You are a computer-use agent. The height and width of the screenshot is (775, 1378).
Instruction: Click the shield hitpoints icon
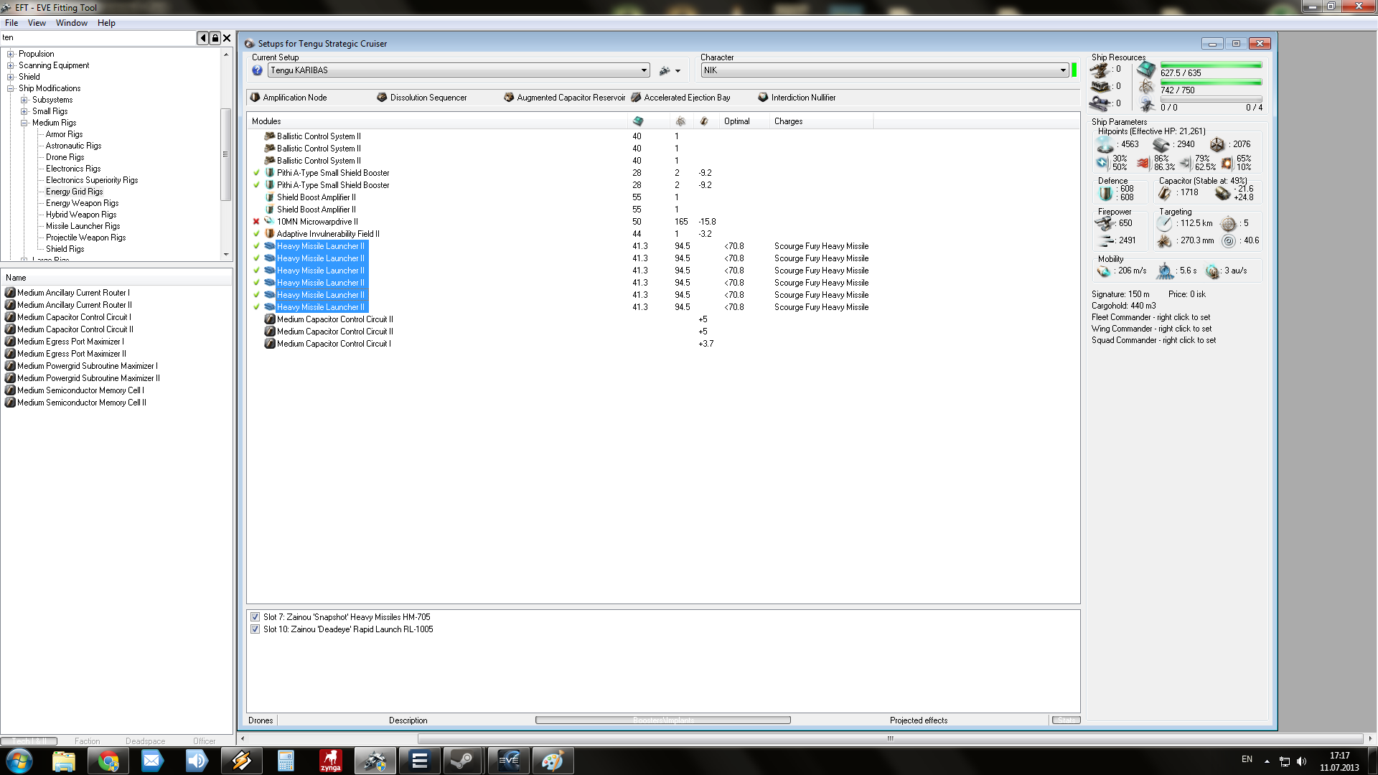tap(1105, 144)
